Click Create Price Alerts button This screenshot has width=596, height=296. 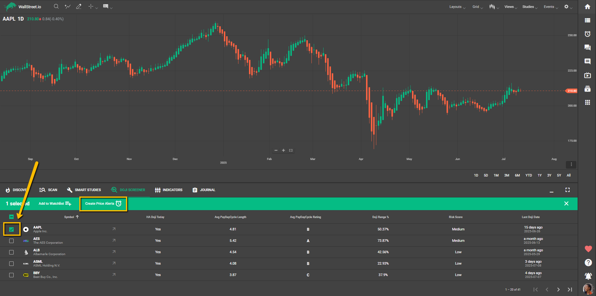click(x=103, y=203)
